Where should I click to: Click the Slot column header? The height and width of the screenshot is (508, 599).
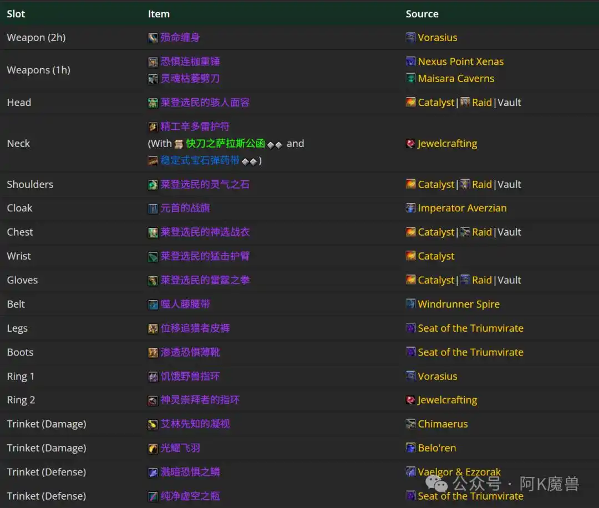(x=16, y=14)
